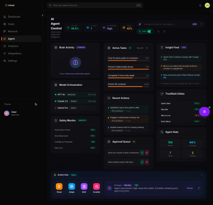Click the Model Orchestration panel icon
Image resolution: width=213 pixels, height=205 pixels.
(x=56, y=85)
